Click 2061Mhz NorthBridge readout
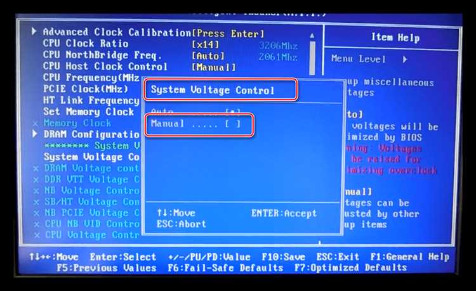The width and height of the screenshot is (476, 291). click(278, 57)
